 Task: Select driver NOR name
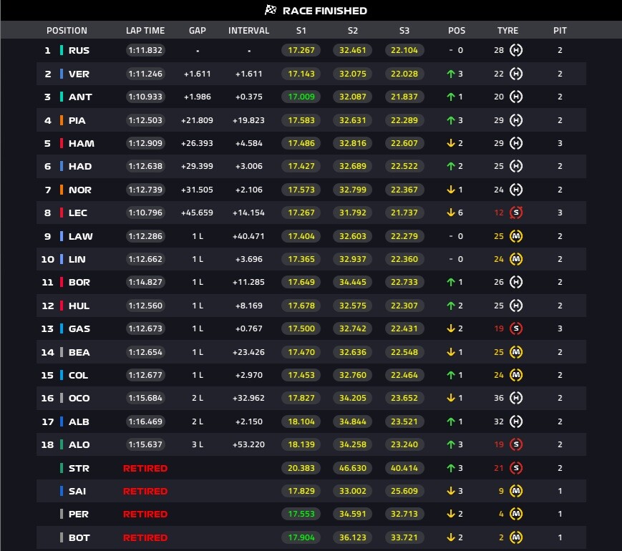point(80,190)
